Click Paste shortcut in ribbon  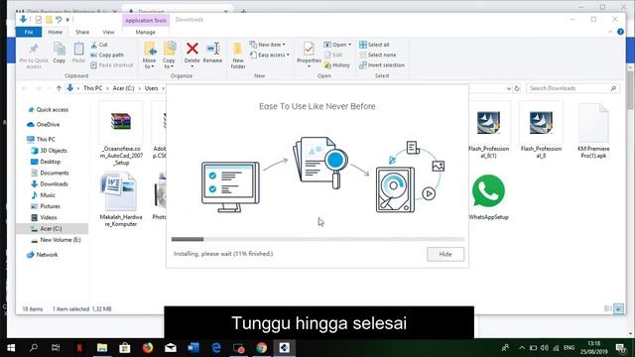click(112, 64)
